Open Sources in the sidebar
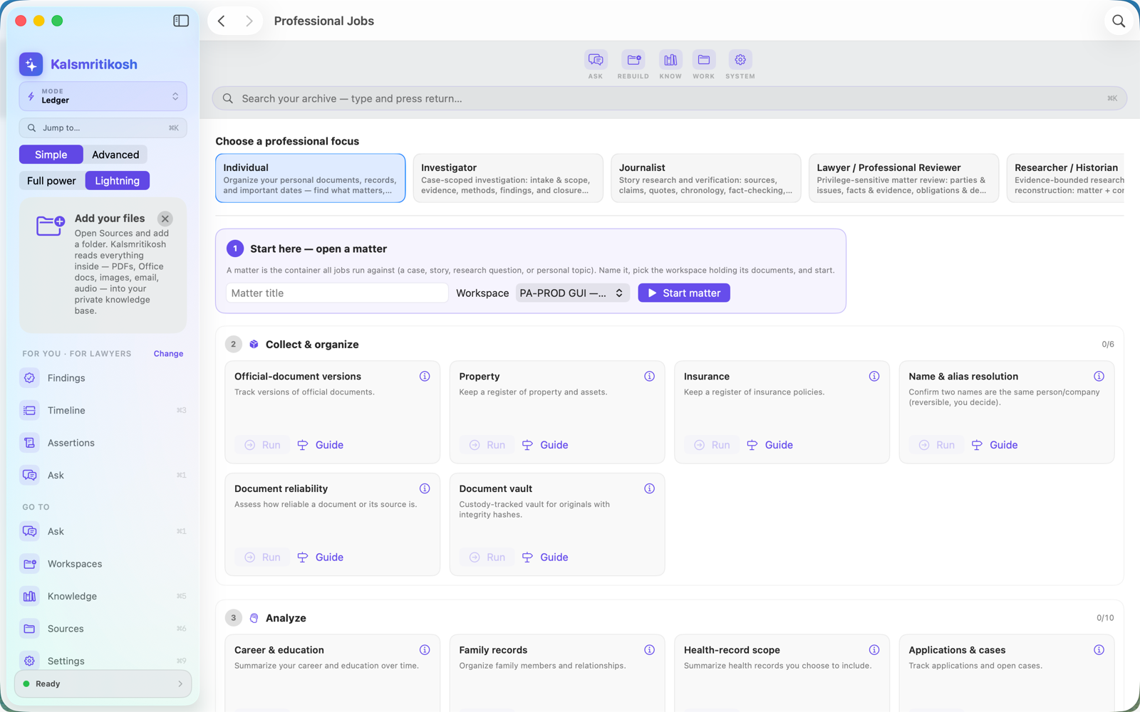Screen dimensions: 1140x712 pos(103,629)
